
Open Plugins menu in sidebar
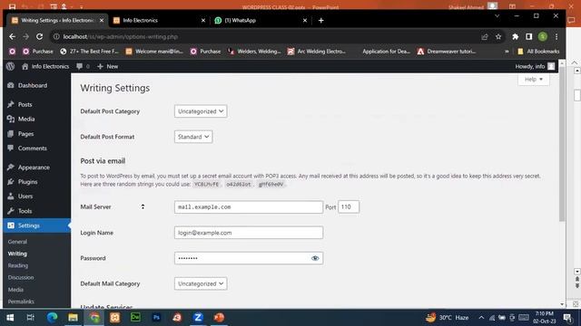click(x=27, y=182)
